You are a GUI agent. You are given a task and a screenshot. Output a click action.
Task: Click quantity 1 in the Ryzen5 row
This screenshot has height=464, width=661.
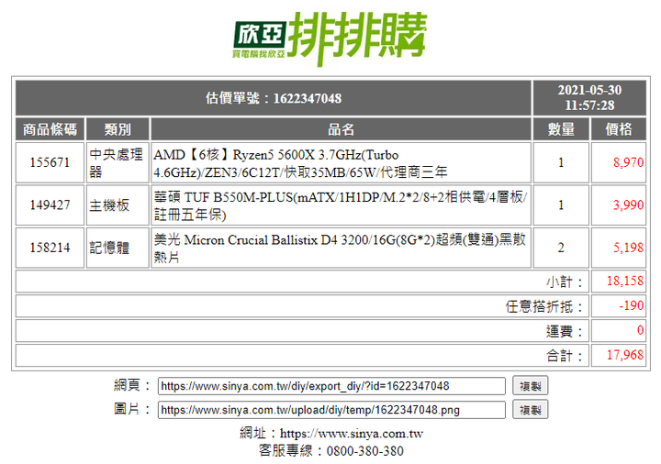[x=561, y=162]
